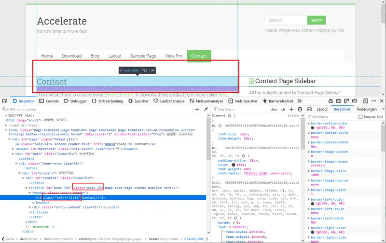
Task: Expand ellipsis badge in header#masthead node
Action: (117, 149)
